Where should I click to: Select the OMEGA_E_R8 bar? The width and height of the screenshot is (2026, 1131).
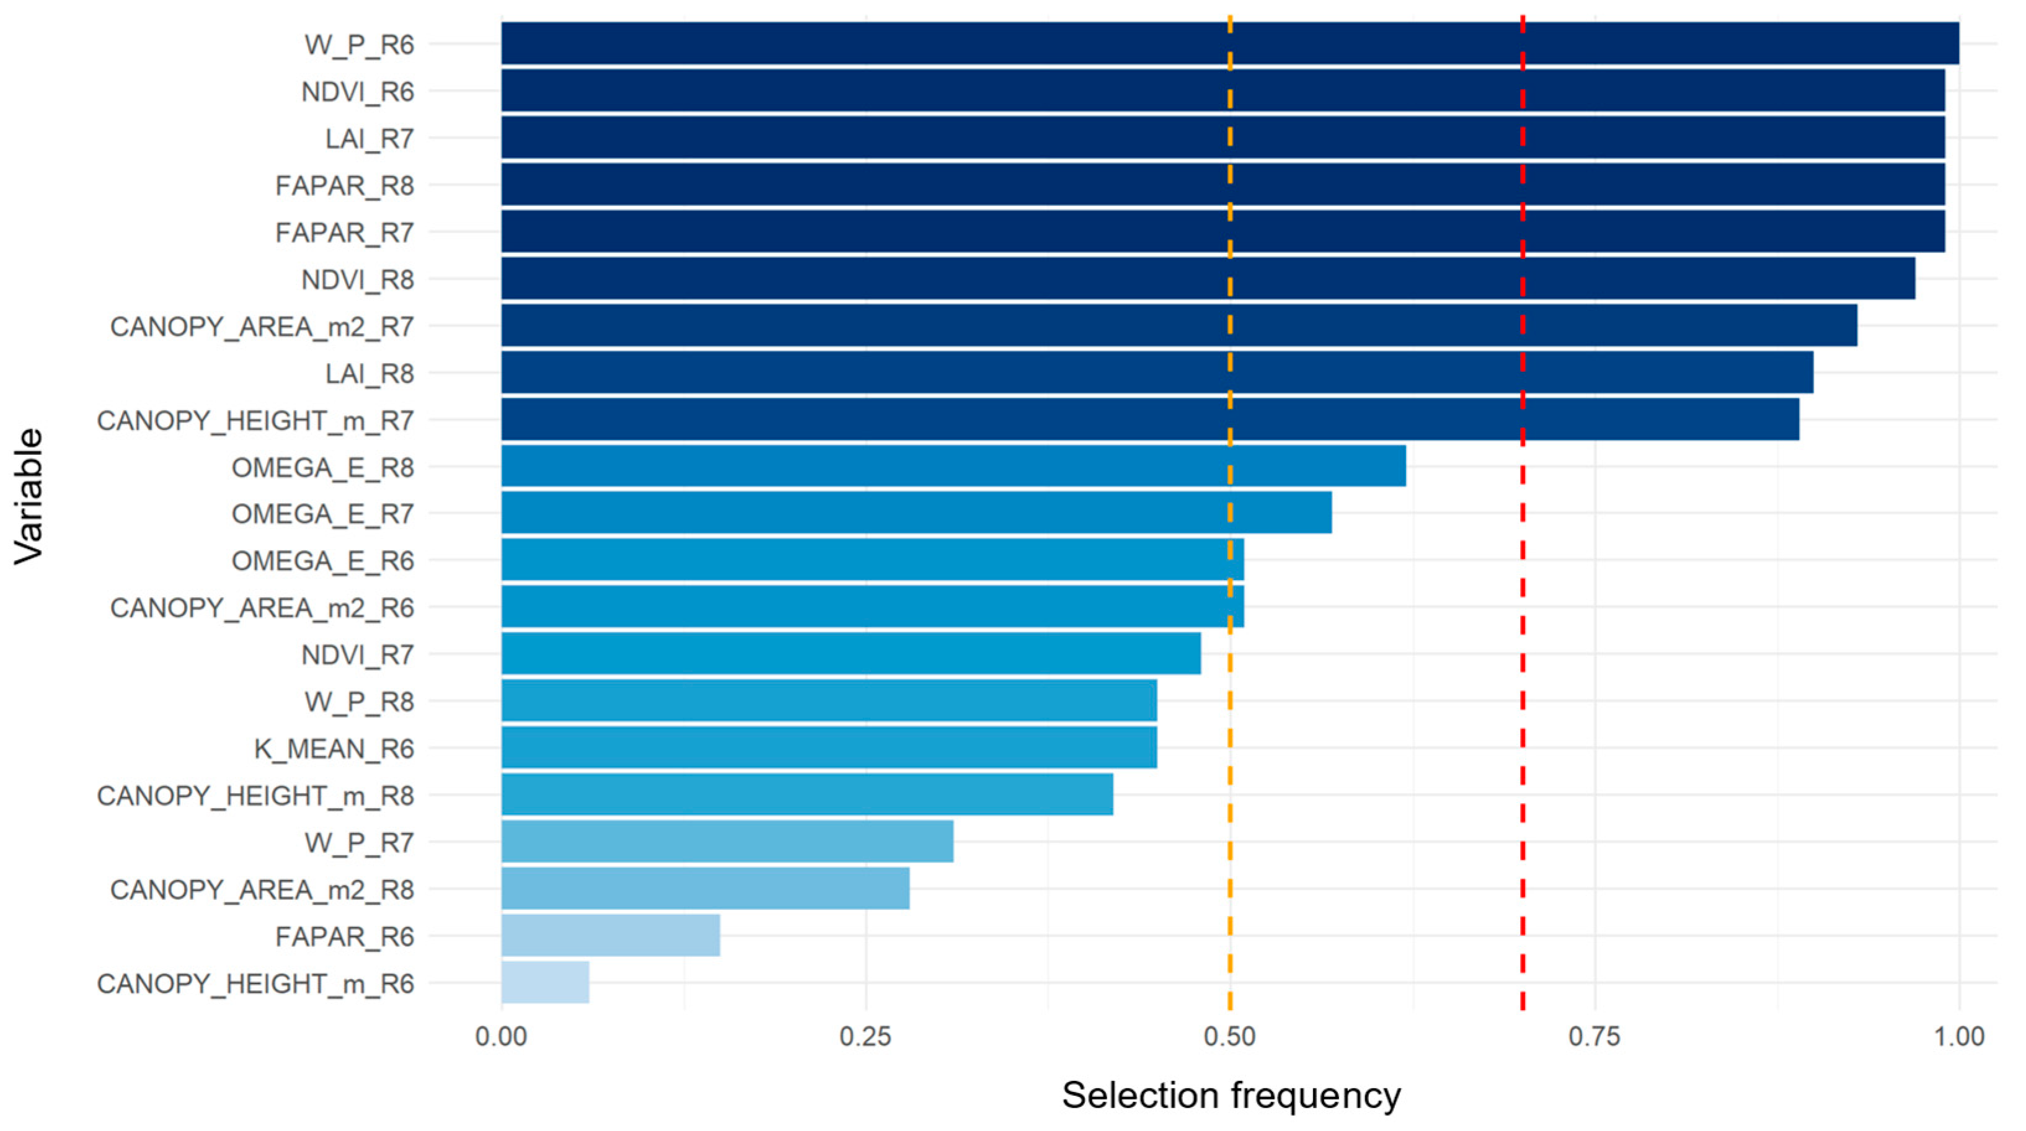(x=952, y=466)
